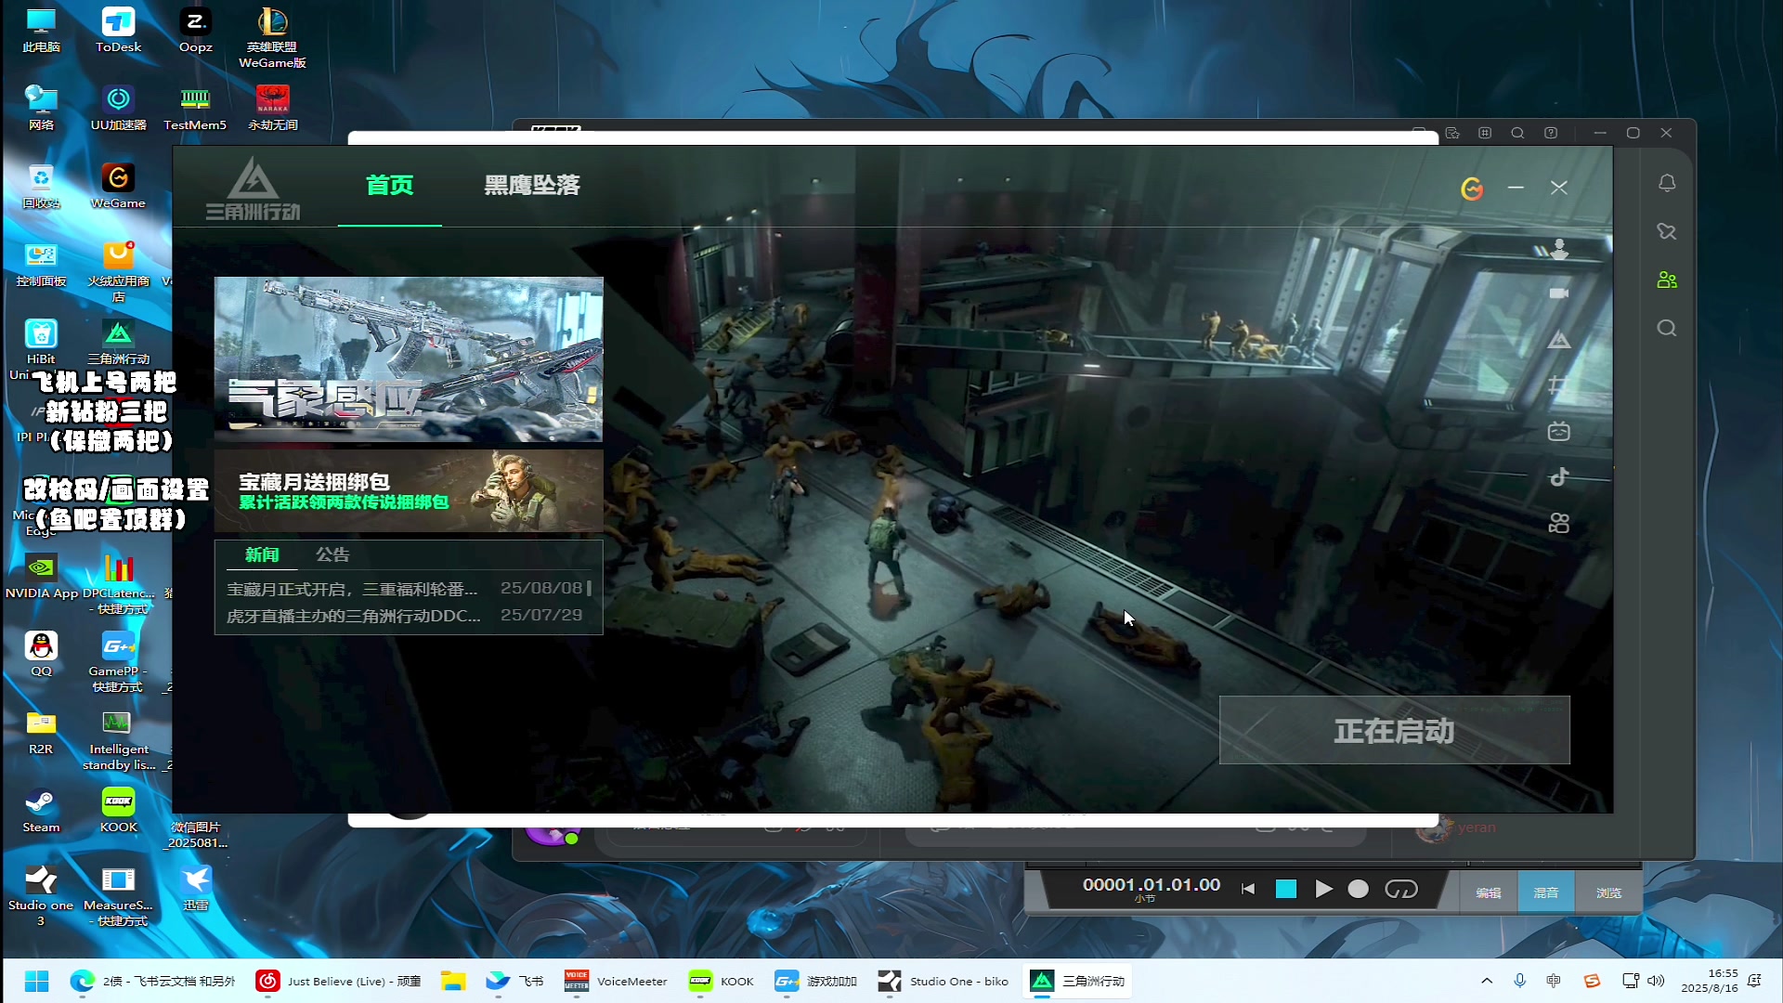Open the customer service agent icon
This screenshot has width=1783, height=1003.
(x=1559, y=248)
